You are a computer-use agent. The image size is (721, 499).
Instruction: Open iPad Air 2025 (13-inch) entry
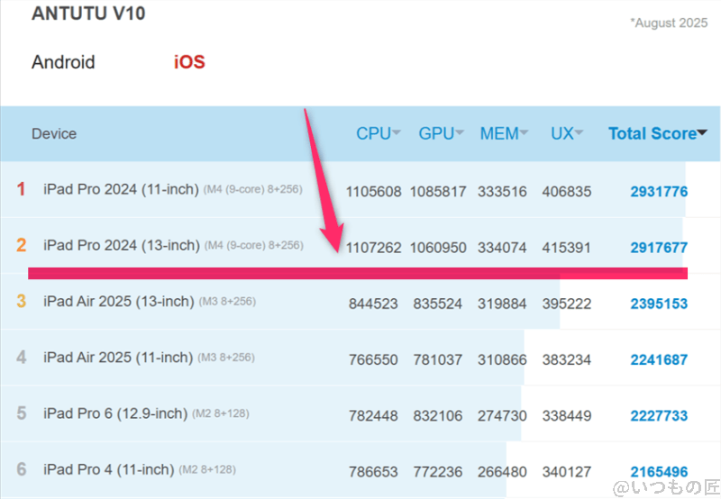121,301
